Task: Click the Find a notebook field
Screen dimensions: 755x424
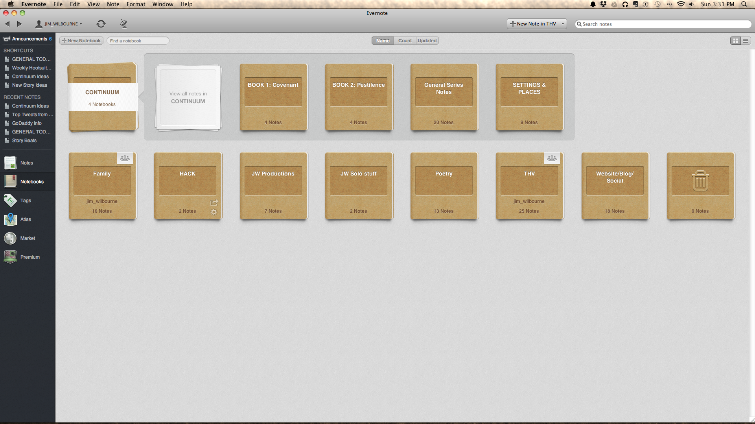Action: pos(138,41)
